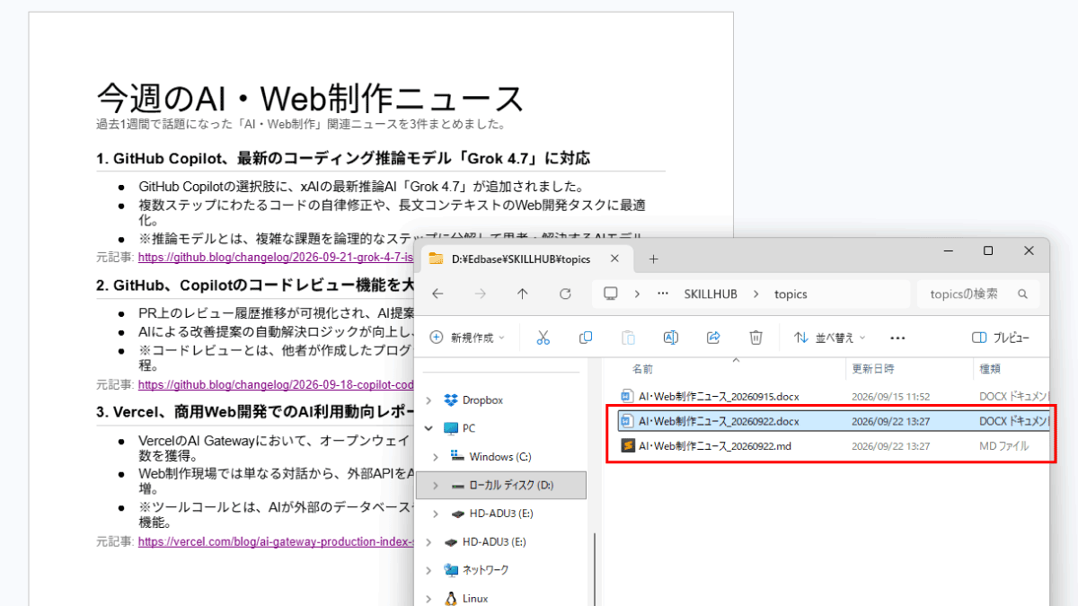Click the Windows (C:) drive icon

(x=458, y=456)
